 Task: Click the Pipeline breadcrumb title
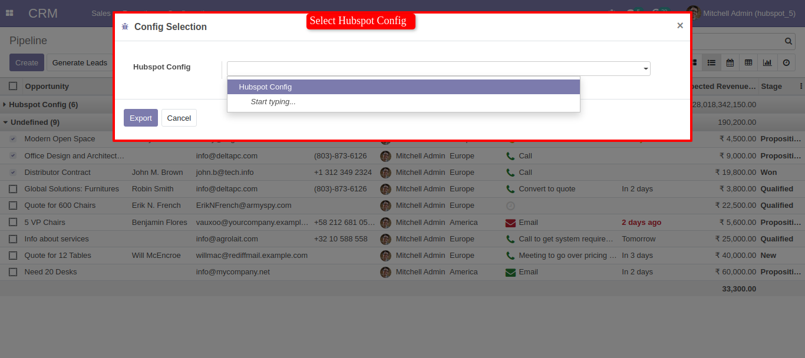pos(28,41)
